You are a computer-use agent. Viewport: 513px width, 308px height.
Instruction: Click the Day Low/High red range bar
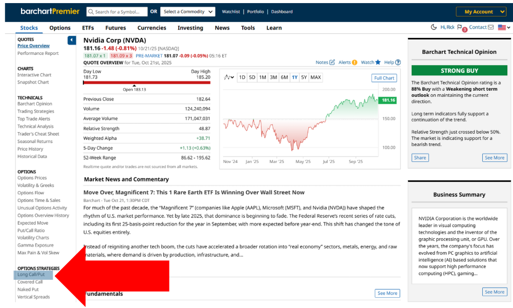[x=147, y=83]
